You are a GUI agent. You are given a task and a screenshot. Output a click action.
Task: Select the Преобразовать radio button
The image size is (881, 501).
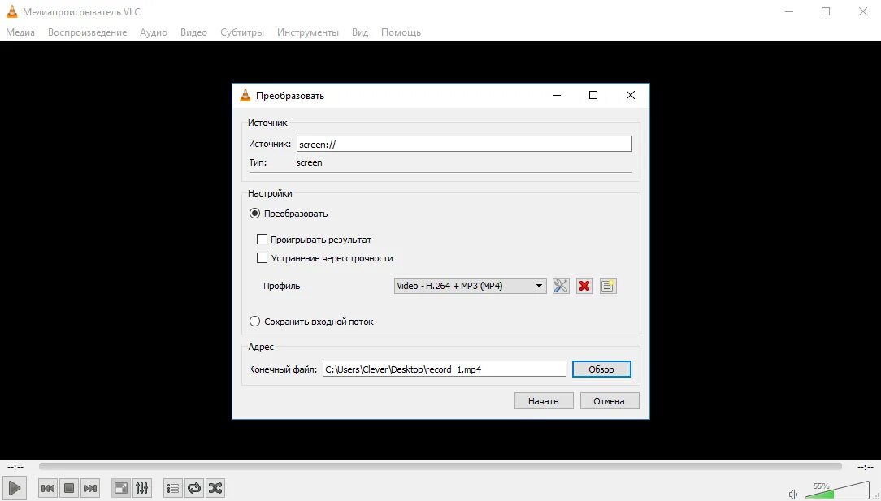coord(254,214)
